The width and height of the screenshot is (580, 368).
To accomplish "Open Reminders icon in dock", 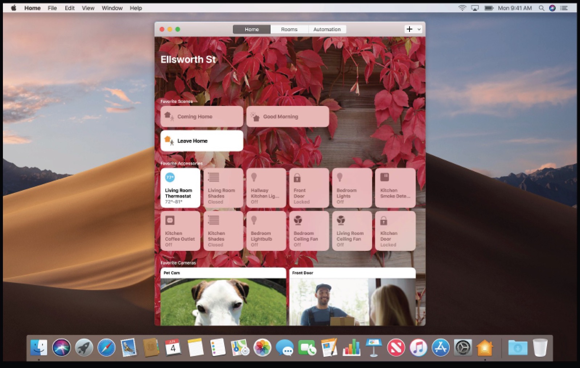I will pyautogui.click(x=218, y=348).
